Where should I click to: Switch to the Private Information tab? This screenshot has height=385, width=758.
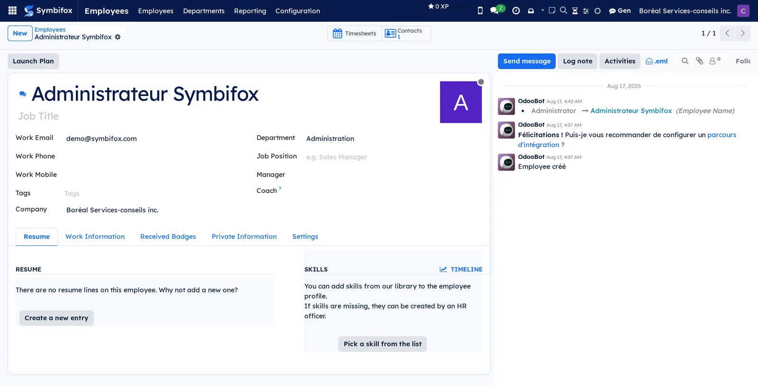[x=244, y=236]
